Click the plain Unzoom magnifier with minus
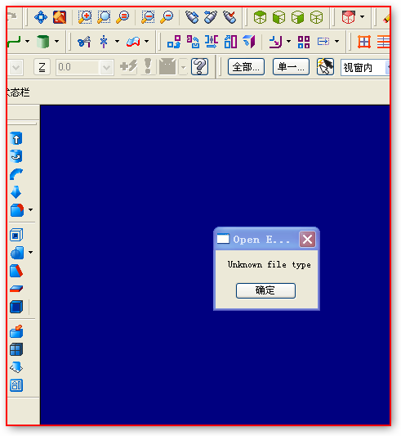 [167, 17]
